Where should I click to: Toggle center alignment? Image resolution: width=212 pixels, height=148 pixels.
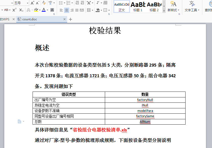click(x=66, y=10)
